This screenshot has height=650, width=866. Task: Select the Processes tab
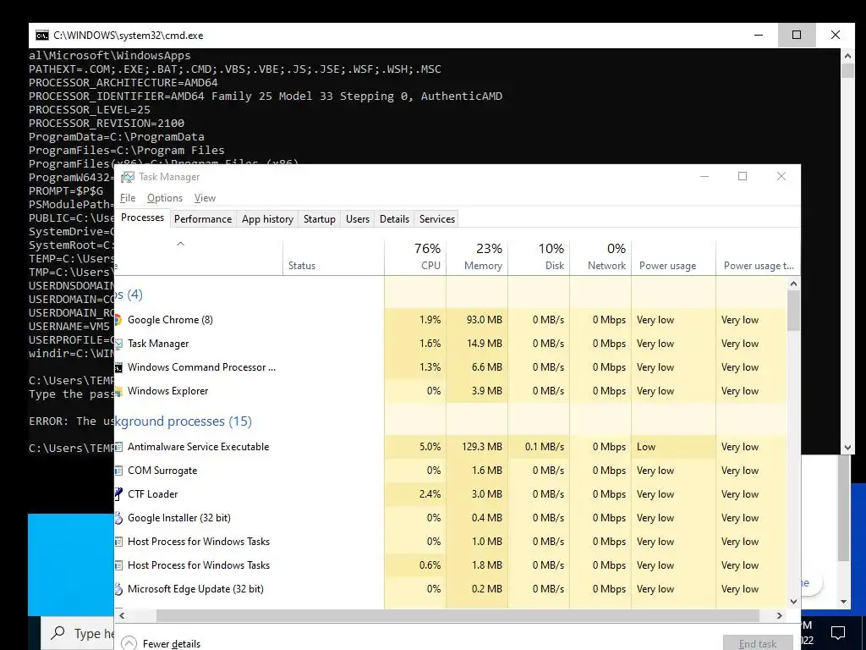click(x=142, y=218)
